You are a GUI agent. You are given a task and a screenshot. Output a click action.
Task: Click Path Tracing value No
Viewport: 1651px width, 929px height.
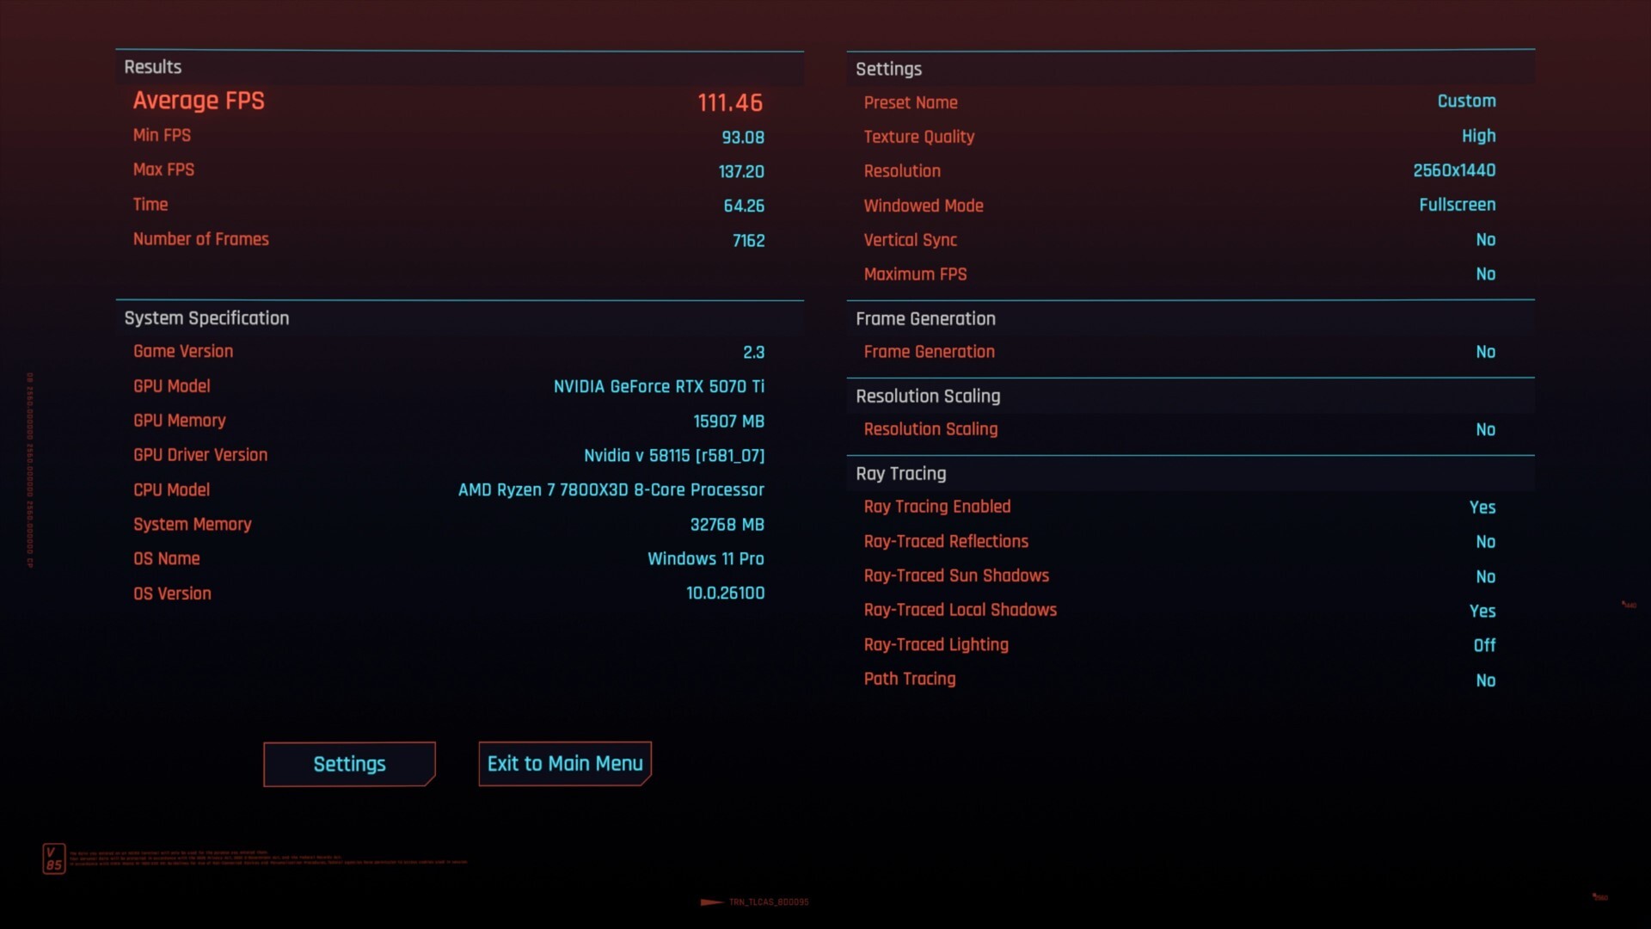coord(1485,680)
